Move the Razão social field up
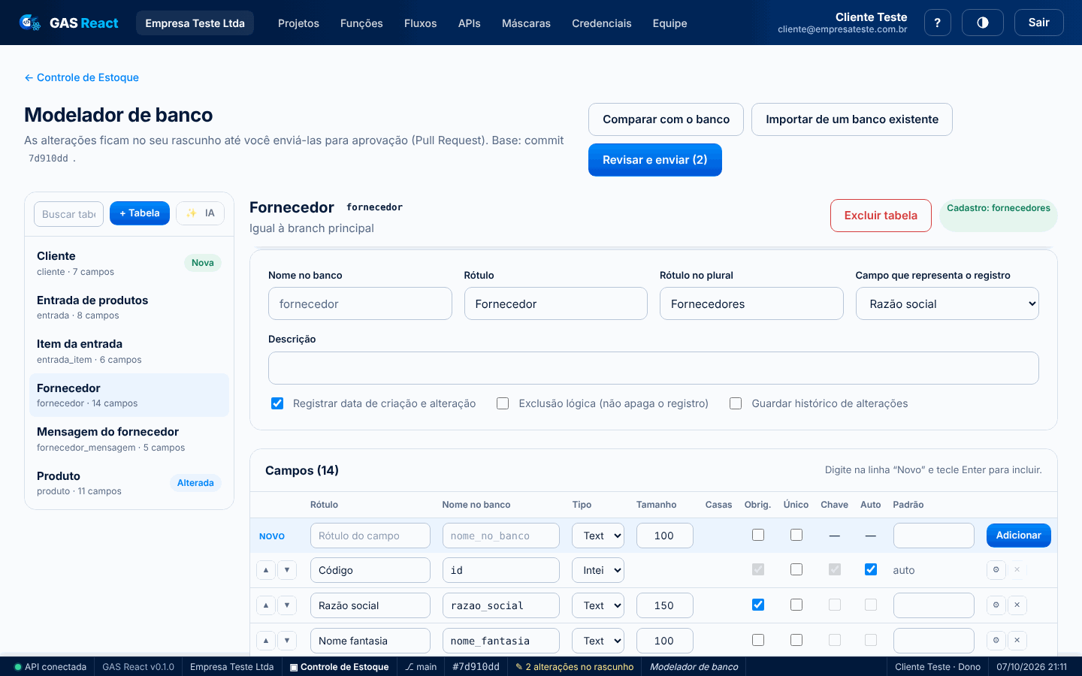Image resolution: width=1082 pixels, height=676 pixels. point(266,605)
